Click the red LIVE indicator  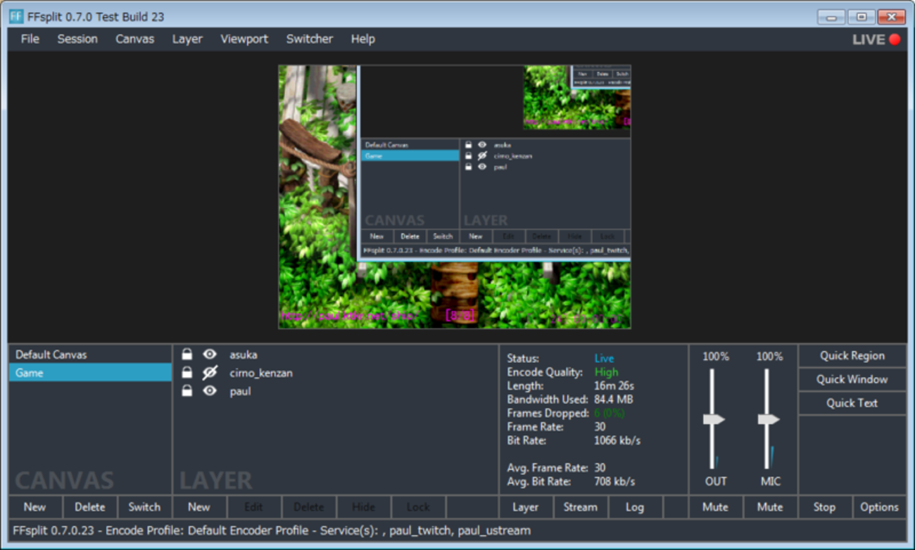pyautogui.click(x=895, y=39)
